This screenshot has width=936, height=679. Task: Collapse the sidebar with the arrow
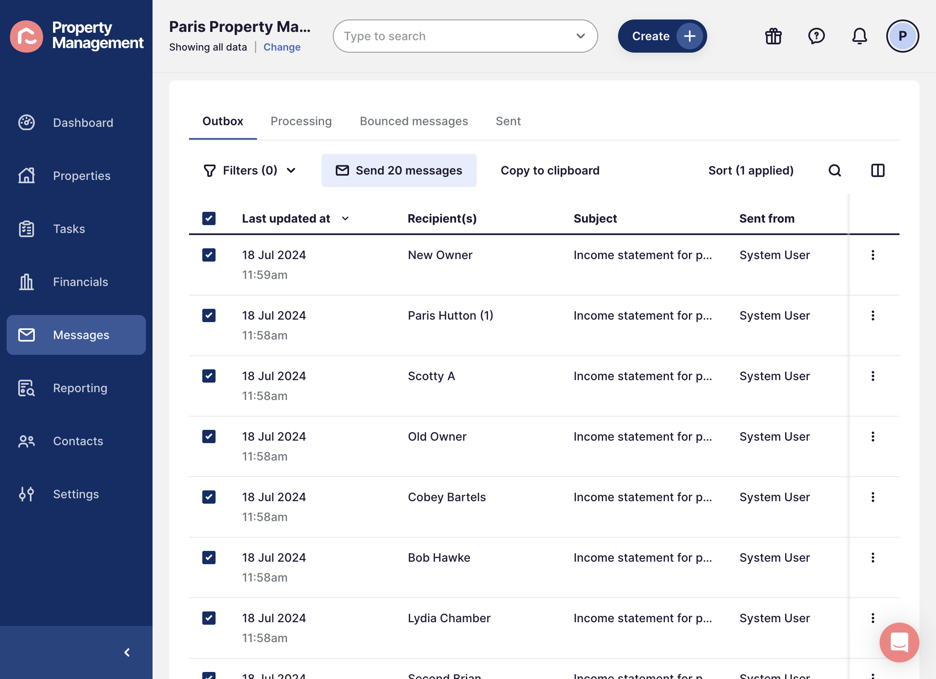click(x=127, y=652)
